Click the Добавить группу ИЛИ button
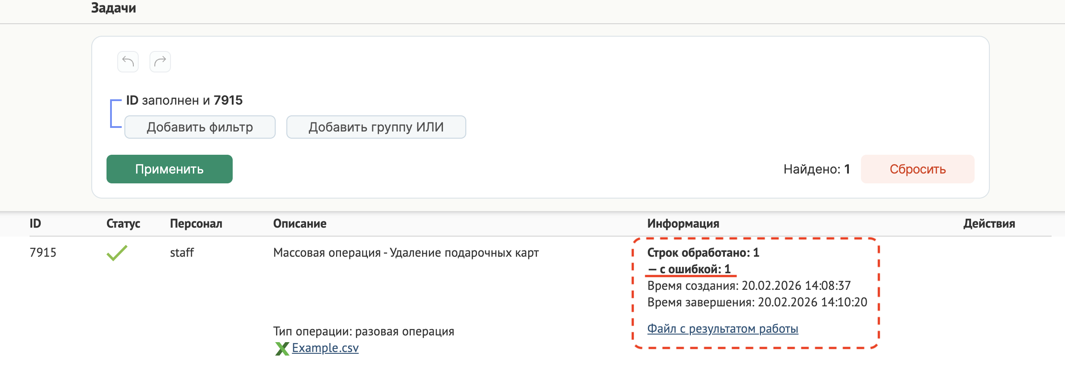 (x=376, y=127)
